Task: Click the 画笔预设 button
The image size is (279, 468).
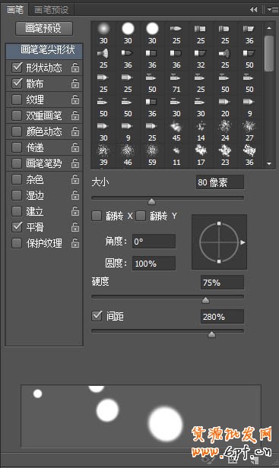Action: 44,29
